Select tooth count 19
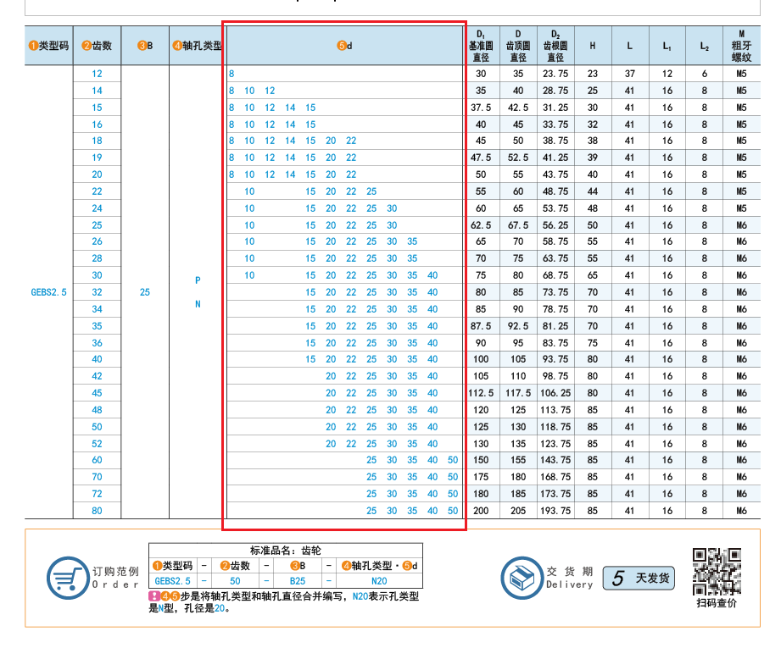This screenshot has height=648, width=781. pyautogui.click(x=98, y=158)
